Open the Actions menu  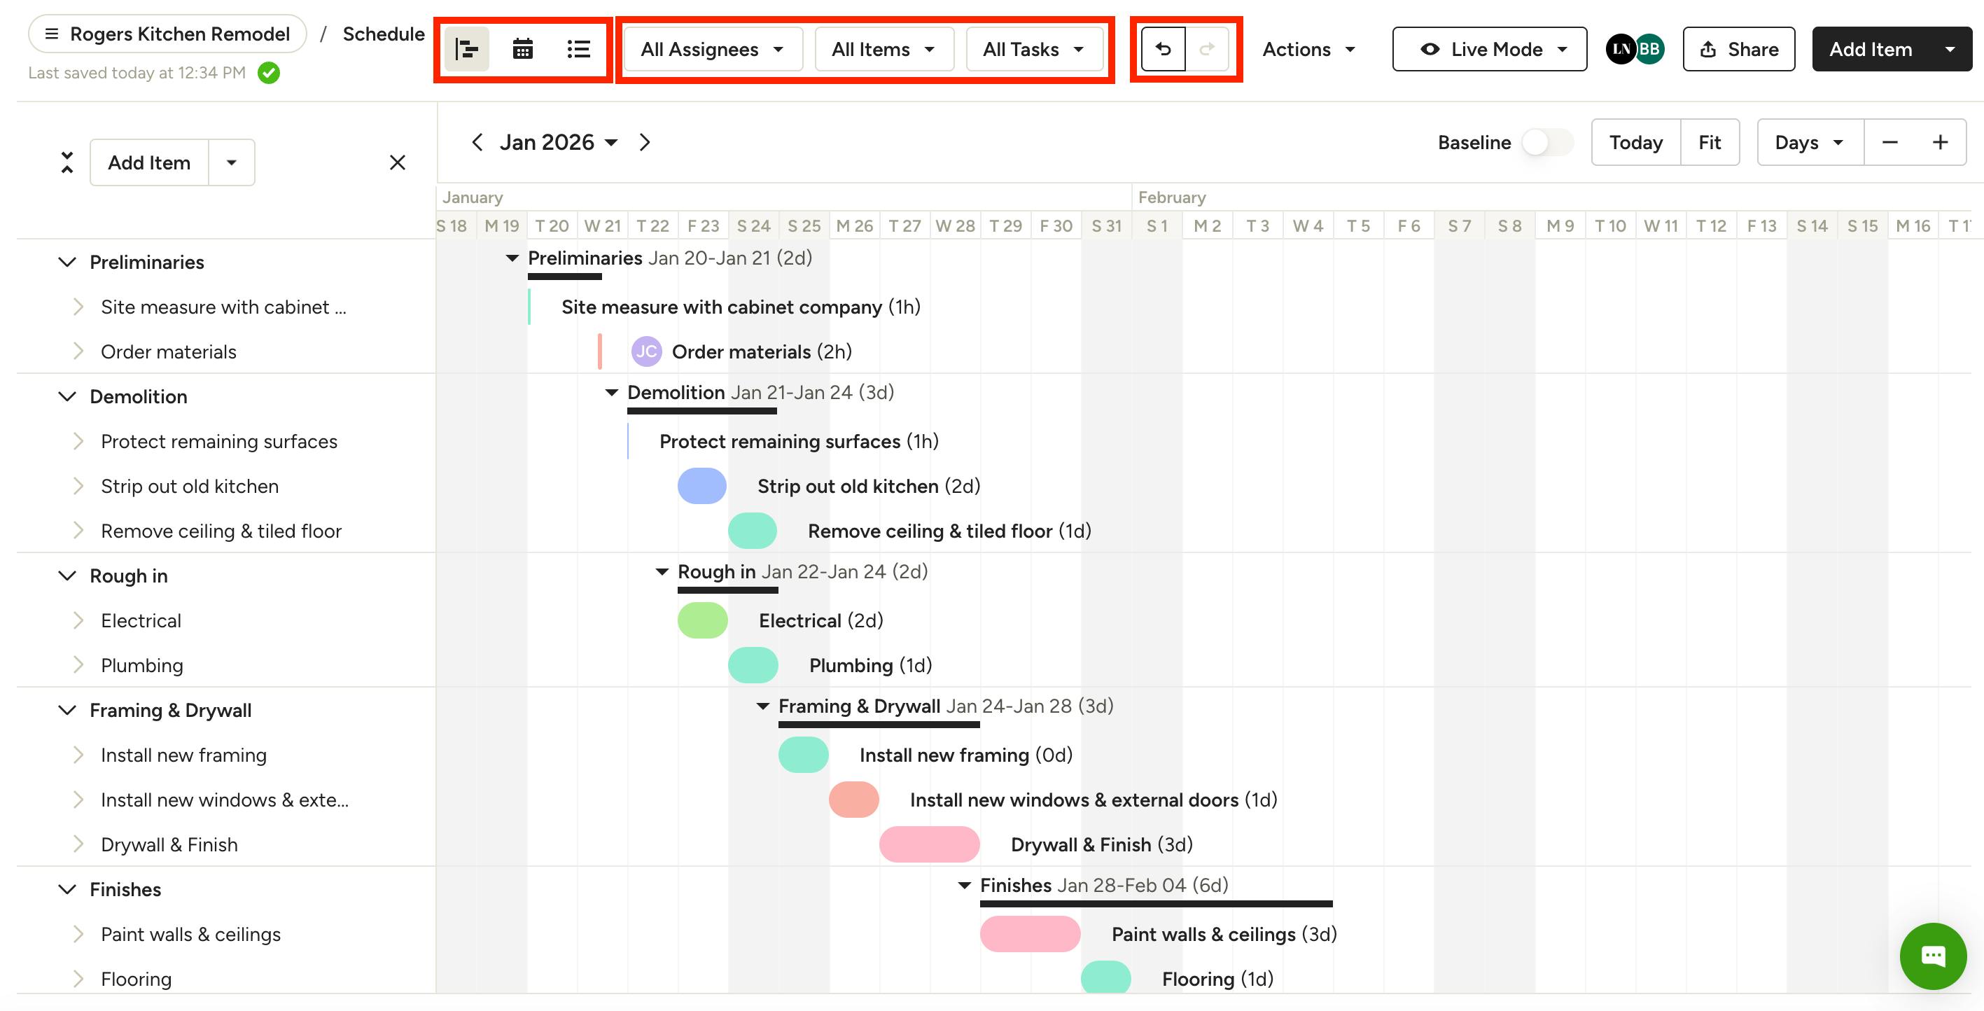click(1308, 49)
